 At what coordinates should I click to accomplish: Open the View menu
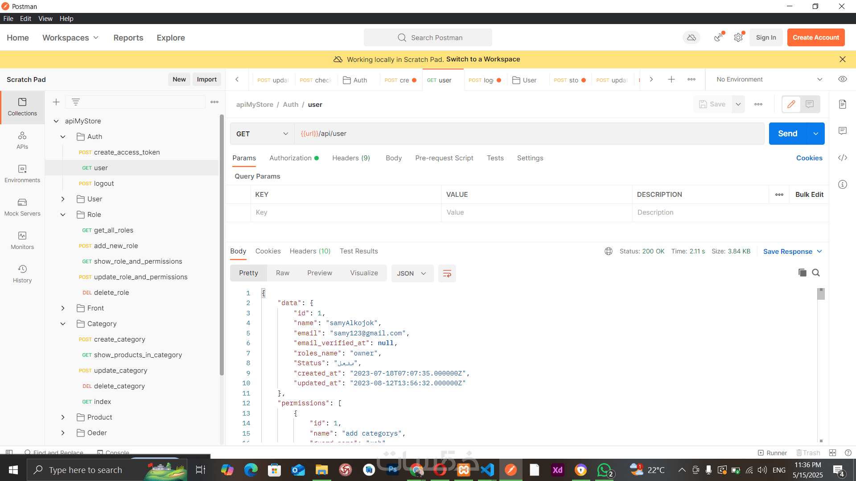pyautogui.click(x=45, y=18)
